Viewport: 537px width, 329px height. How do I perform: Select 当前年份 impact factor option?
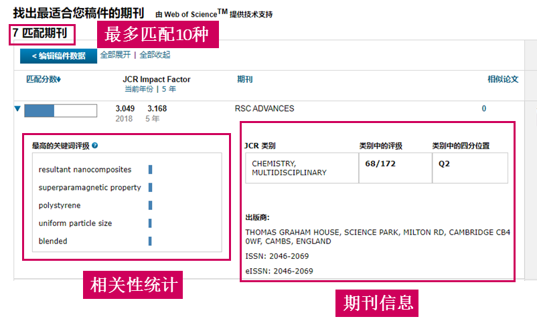tap(139, 89)
